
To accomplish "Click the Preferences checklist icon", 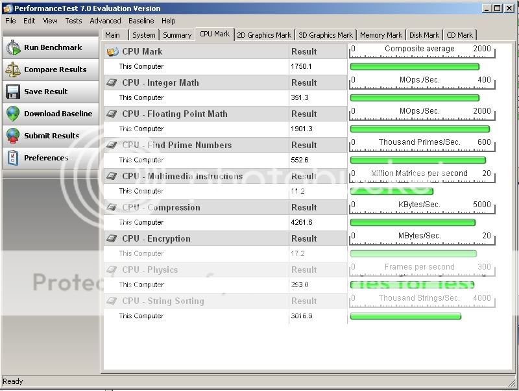I will tap(13, 158).
